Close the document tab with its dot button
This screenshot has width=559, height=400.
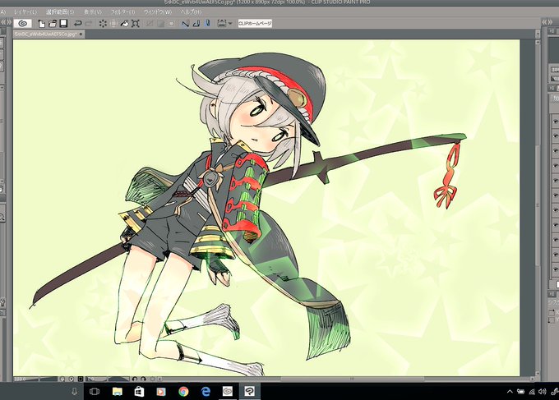(x=81, y=34)
